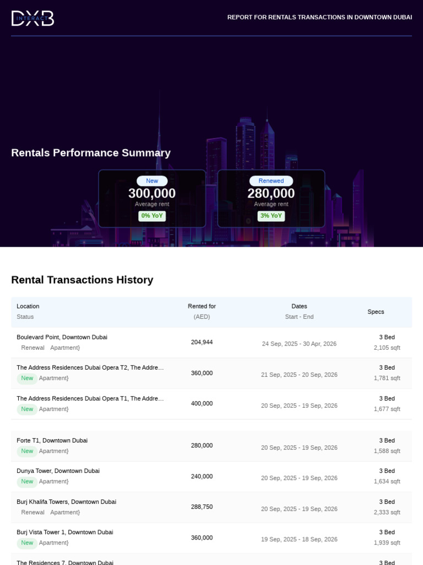Click the 280,000 value in Forte T1 row
The height and width of the screenshot is (565, 423).
202,446
